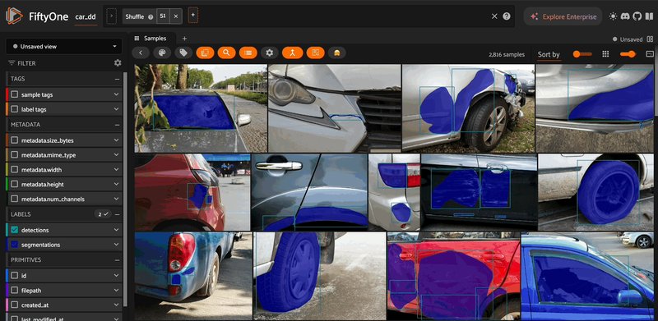Adjust the orange grid zoom slider

tap(628, 54)
